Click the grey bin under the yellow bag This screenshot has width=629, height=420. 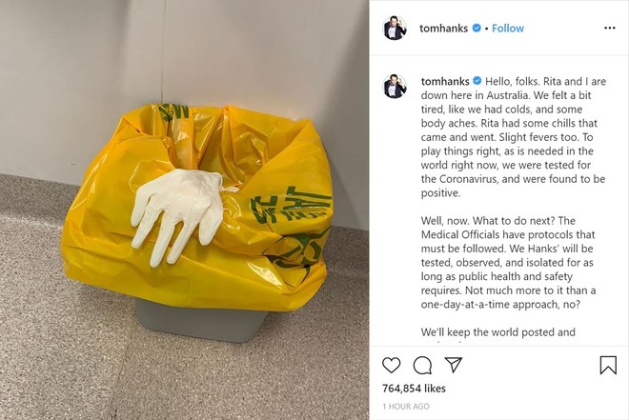point(200,320)
